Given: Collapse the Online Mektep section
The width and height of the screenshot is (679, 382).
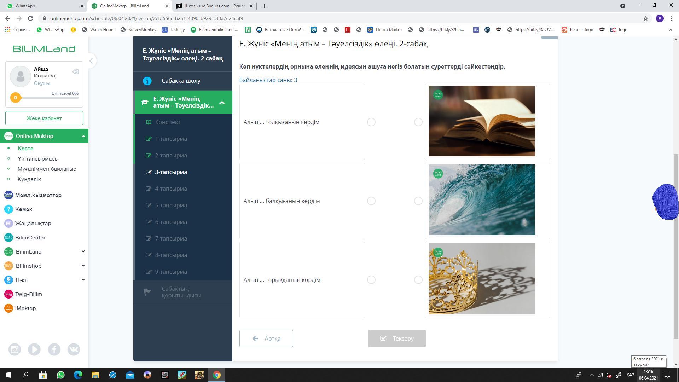Looking at the screenshot, I should pyautogui.click(x=83, y=136).
